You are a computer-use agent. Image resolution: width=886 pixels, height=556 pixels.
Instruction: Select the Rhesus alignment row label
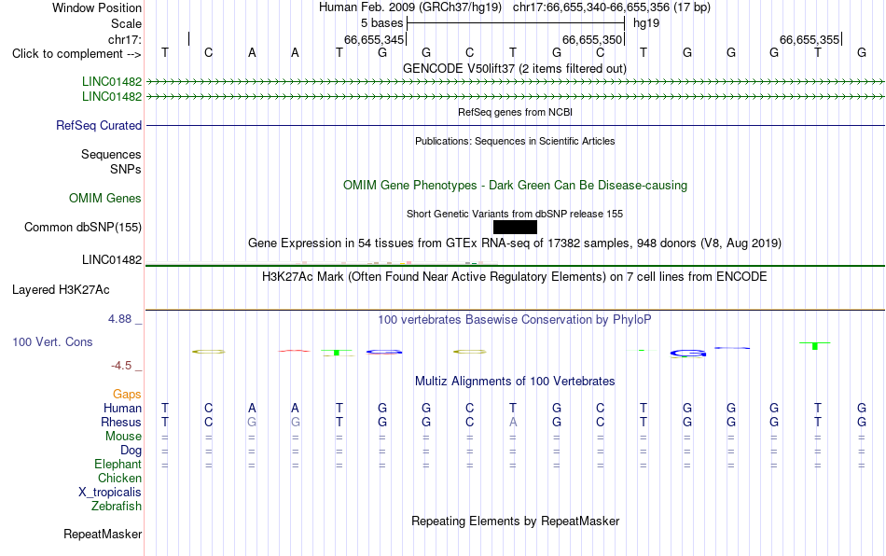[x=121, y=422]
